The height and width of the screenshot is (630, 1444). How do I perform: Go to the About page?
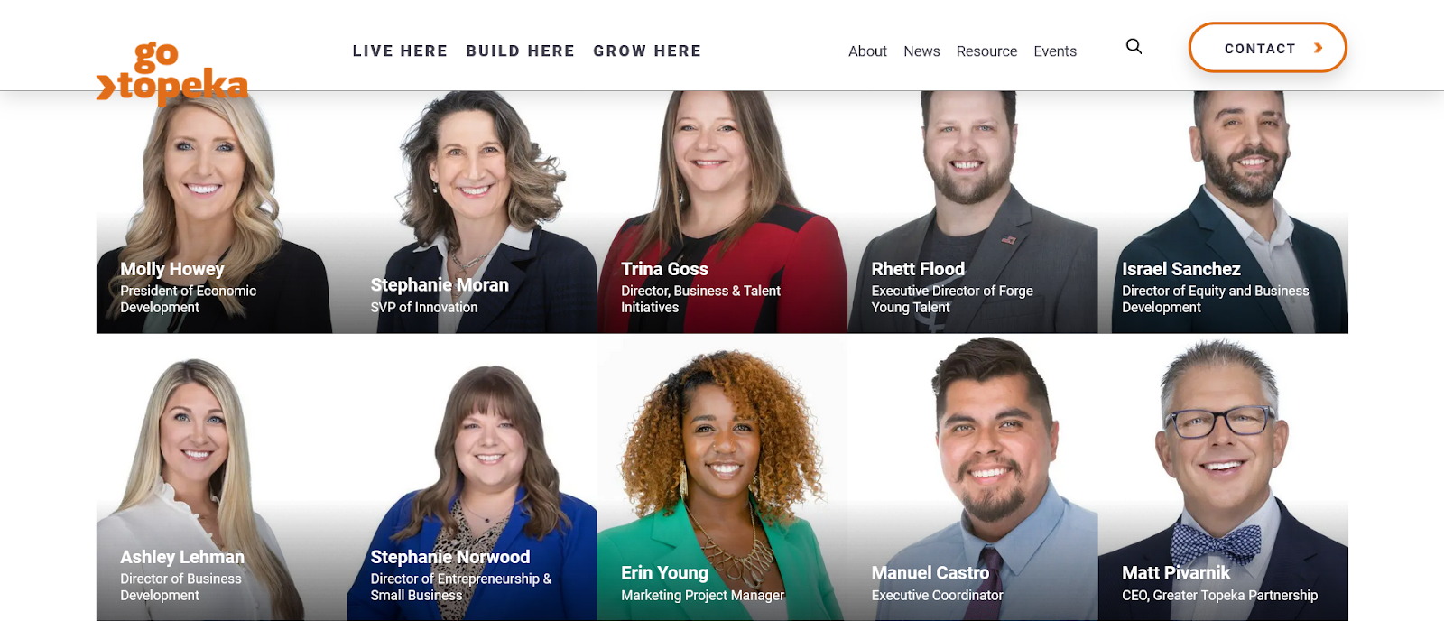coord(867,51)
